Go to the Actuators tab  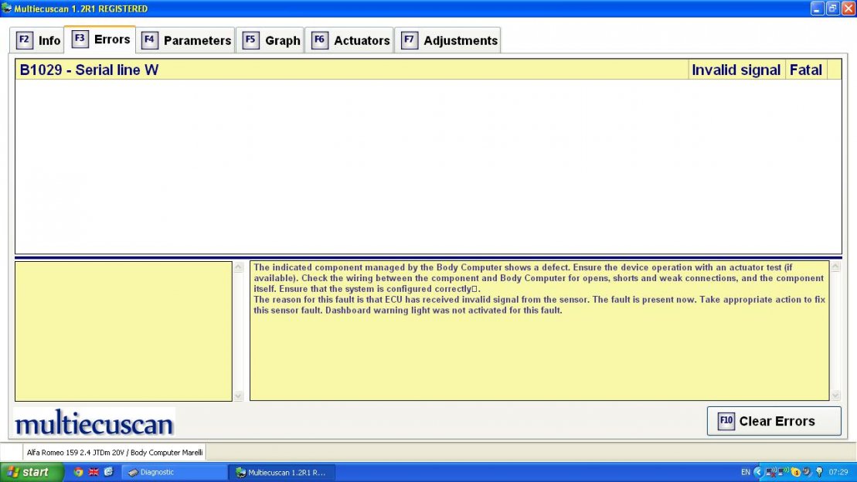click(351, 40)
